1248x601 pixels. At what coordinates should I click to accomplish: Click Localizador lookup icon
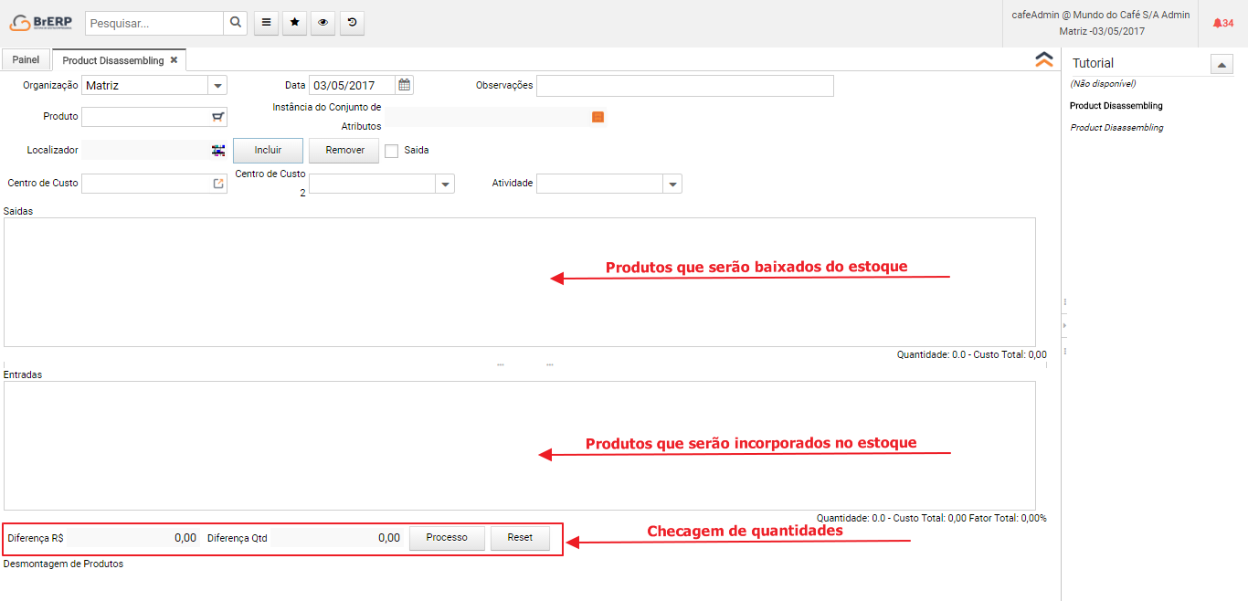point(217,150)
